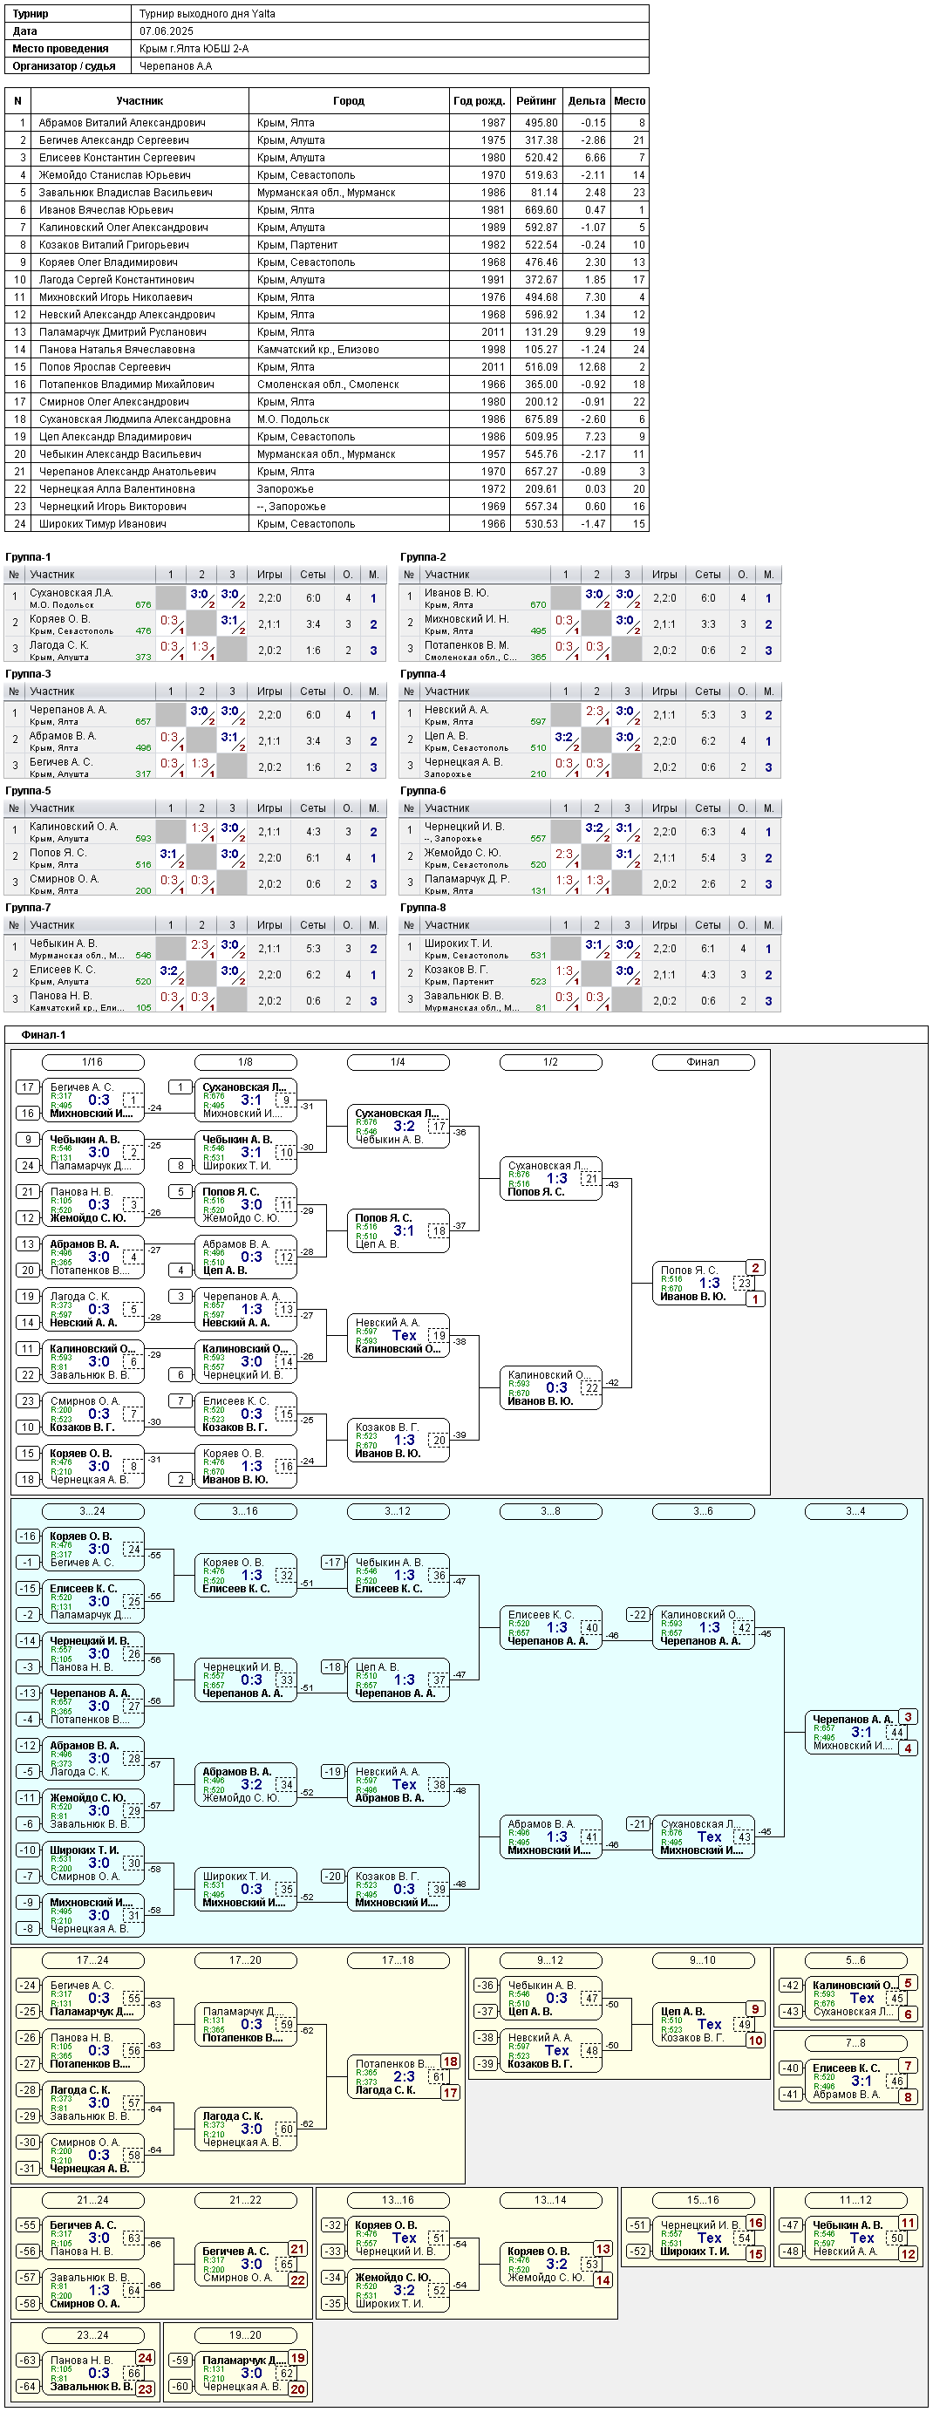Click the "5...6" round label
The height and width of the screenshot is (2412, 933).
(855, 1959)
